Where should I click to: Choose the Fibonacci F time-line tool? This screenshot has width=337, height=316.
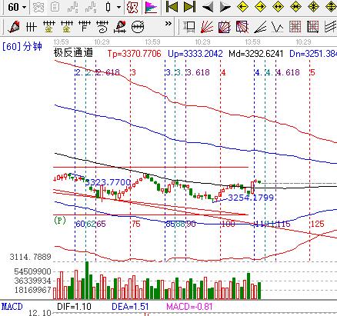click(x=85, y=27)
